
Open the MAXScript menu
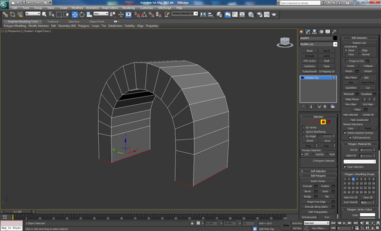[x=164, y=8]
